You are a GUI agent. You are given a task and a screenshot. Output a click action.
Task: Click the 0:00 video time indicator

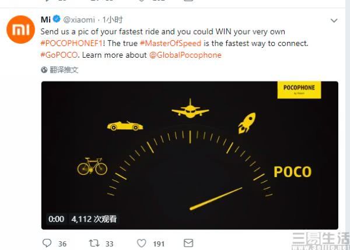pyautogui.click(x=57, y=219)
